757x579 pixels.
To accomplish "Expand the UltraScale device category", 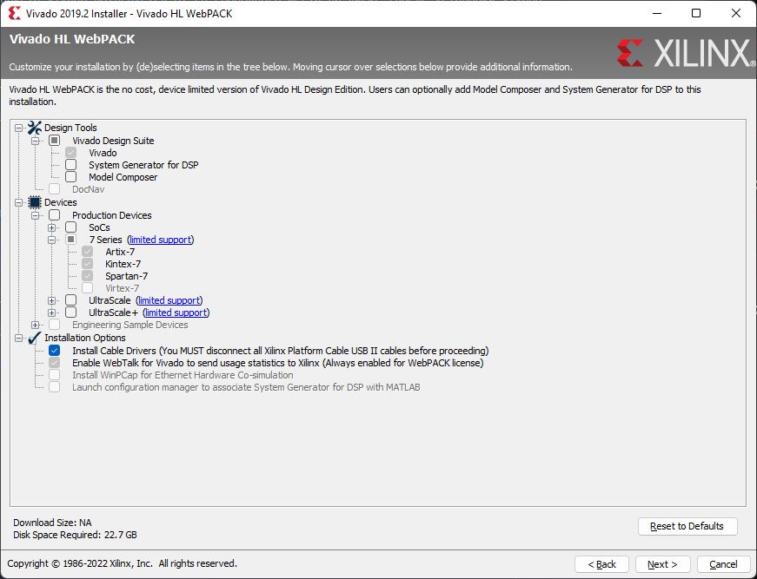I will coord(53,299).
